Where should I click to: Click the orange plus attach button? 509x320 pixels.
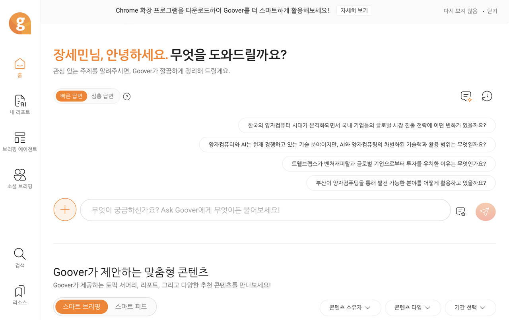65,209
